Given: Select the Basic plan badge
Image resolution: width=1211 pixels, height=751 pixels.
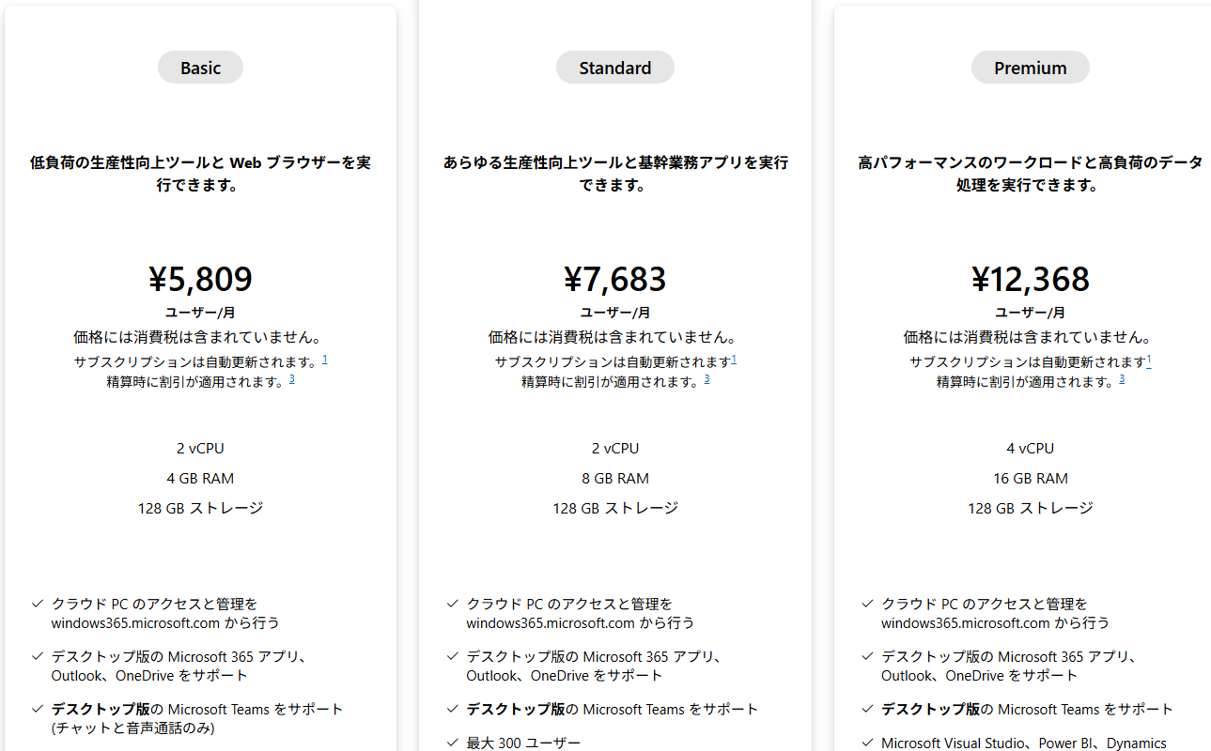Looking at the screenshot, I should point(200,68).
